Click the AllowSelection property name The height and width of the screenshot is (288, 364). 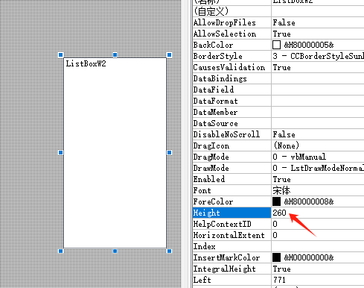[225, 34]
